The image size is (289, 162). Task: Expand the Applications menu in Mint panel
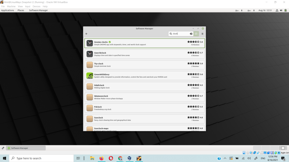point(8,10)
